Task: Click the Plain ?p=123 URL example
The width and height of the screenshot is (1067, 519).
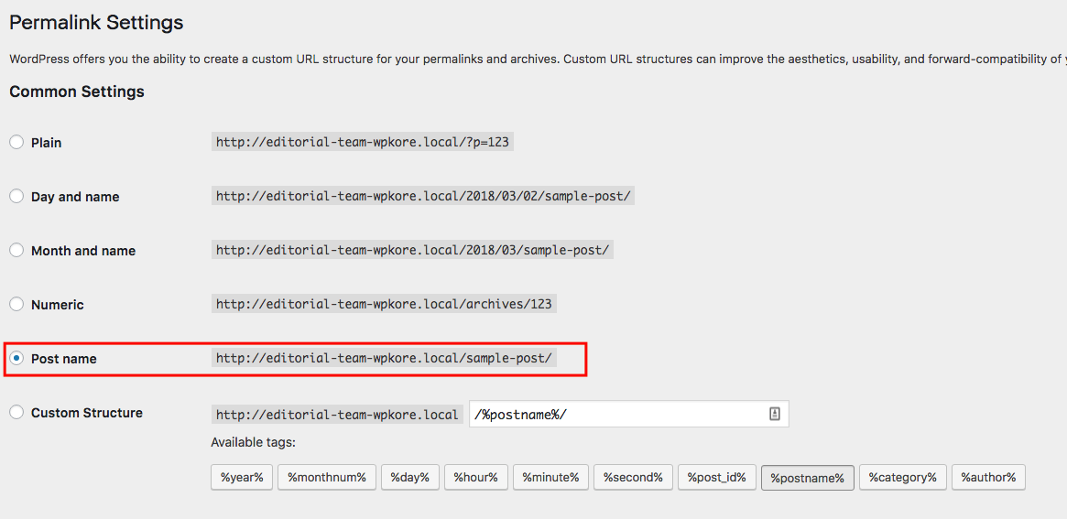Action: (x=363, y=142)
